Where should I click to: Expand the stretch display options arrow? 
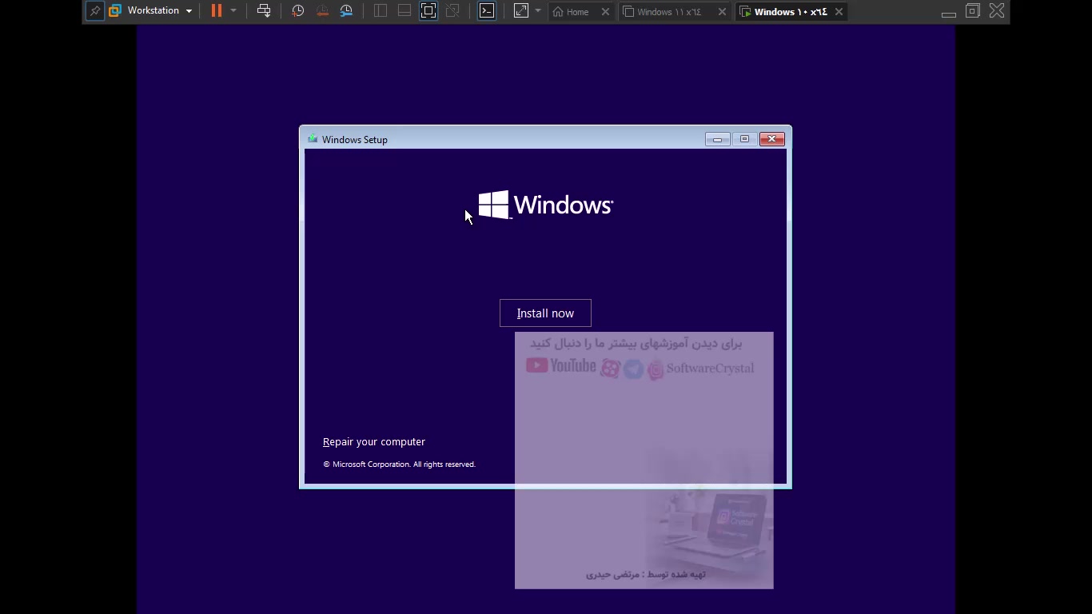pyautogui.click(x=538, y=11)
